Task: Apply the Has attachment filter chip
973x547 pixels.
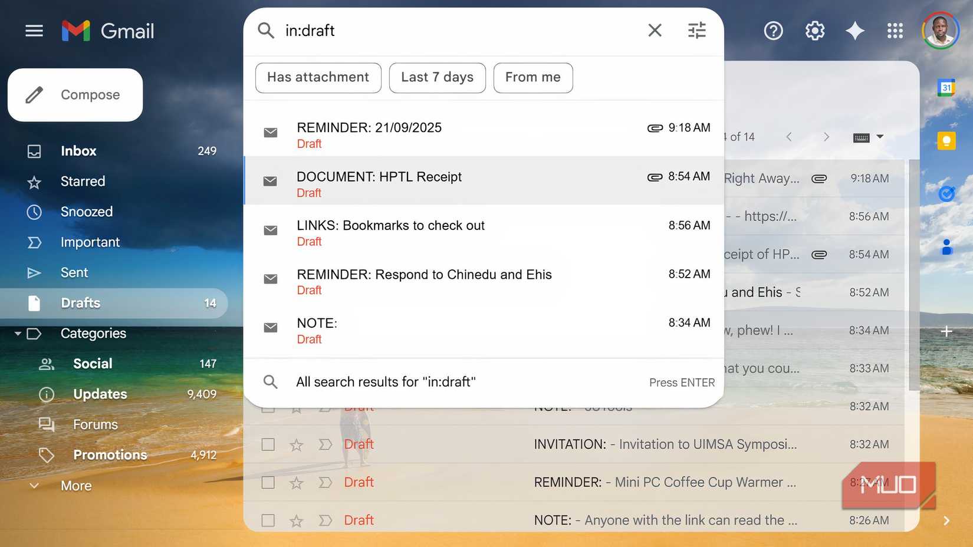Action: [x=318, y=78]
